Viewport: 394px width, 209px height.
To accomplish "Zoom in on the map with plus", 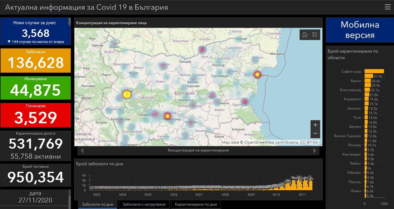I will pyautogui.click(x=315, y=125).
